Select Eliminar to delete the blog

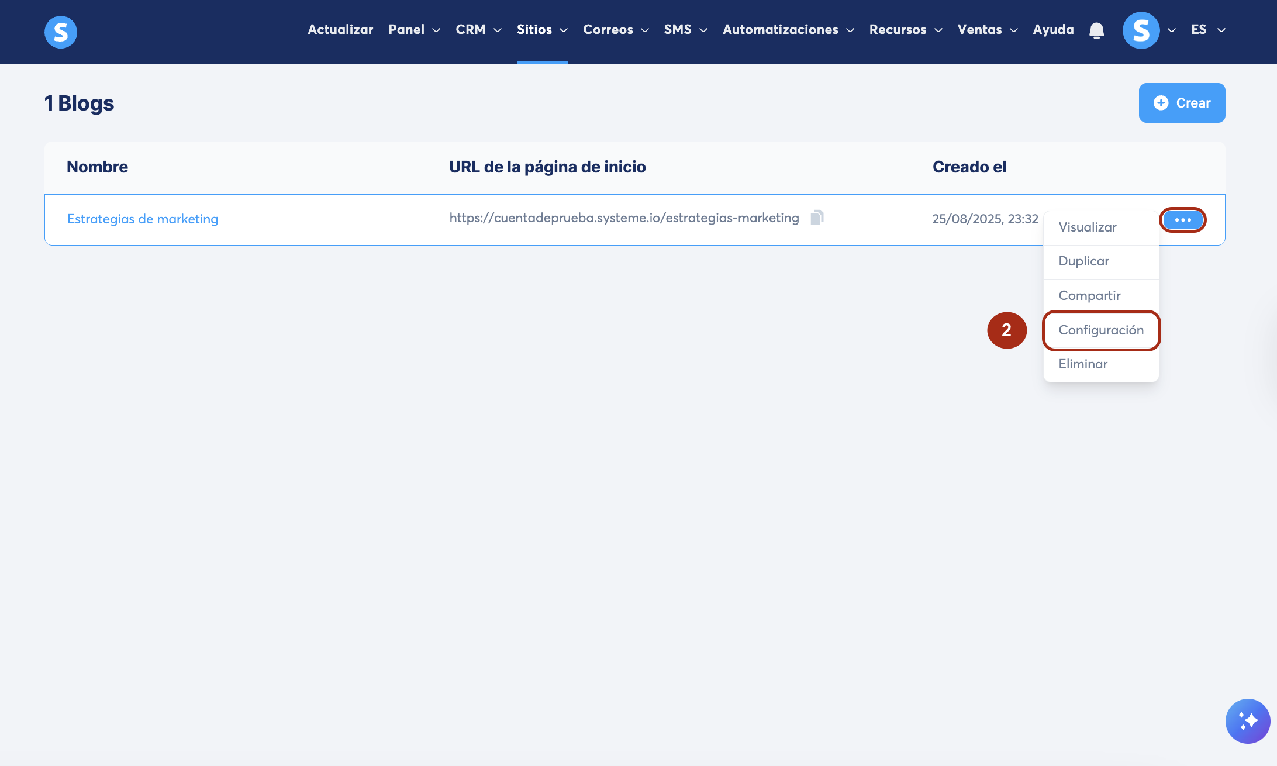[1083, 364]
